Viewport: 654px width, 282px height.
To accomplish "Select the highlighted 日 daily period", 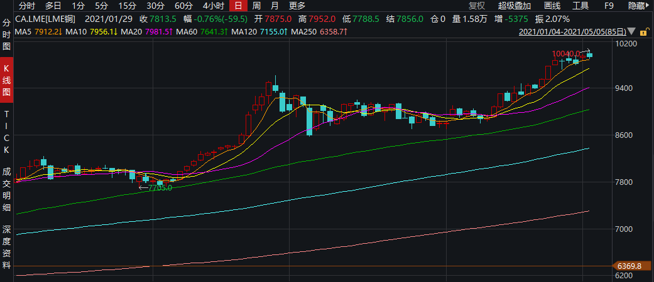I will point(238,6).
